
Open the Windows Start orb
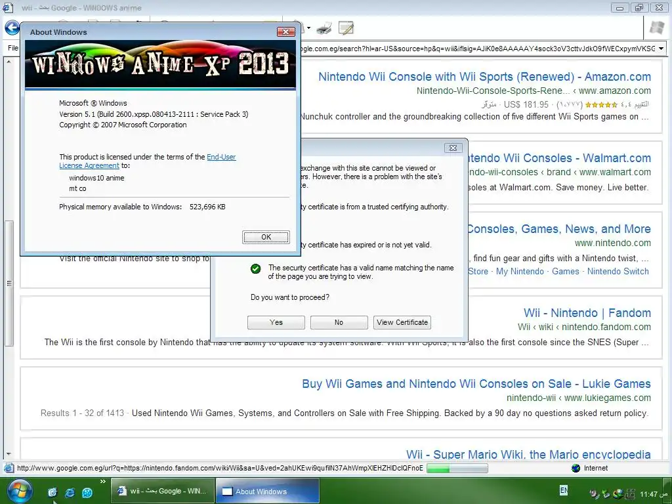(x=20, y=491)
